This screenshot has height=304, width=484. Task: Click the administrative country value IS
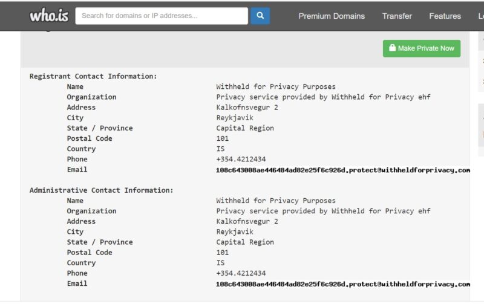coord(220,263)
